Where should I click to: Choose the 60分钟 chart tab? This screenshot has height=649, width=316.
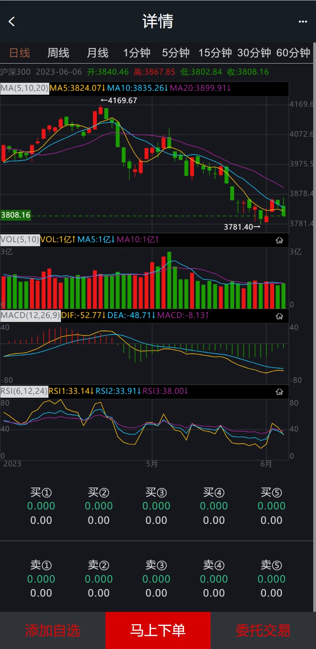[293, 53]
